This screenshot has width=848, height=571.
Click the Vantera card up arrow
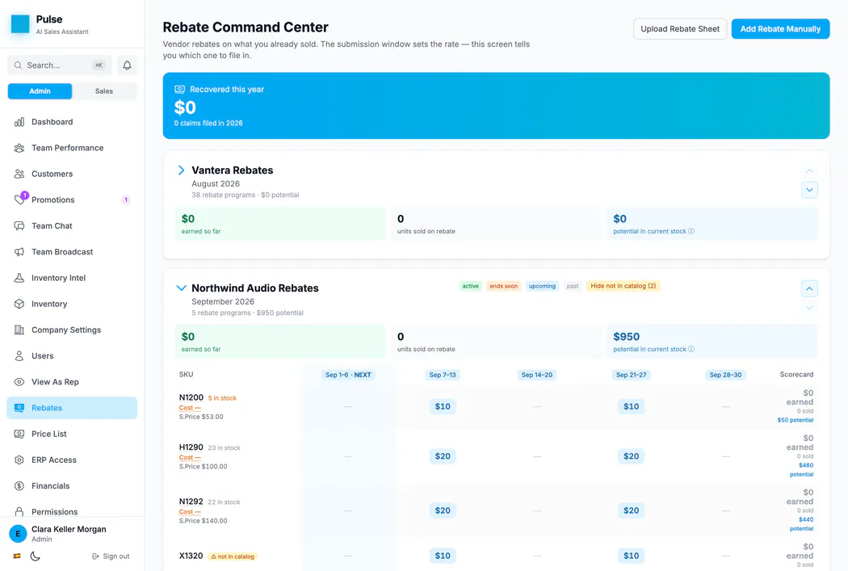(x=809, y=171)
